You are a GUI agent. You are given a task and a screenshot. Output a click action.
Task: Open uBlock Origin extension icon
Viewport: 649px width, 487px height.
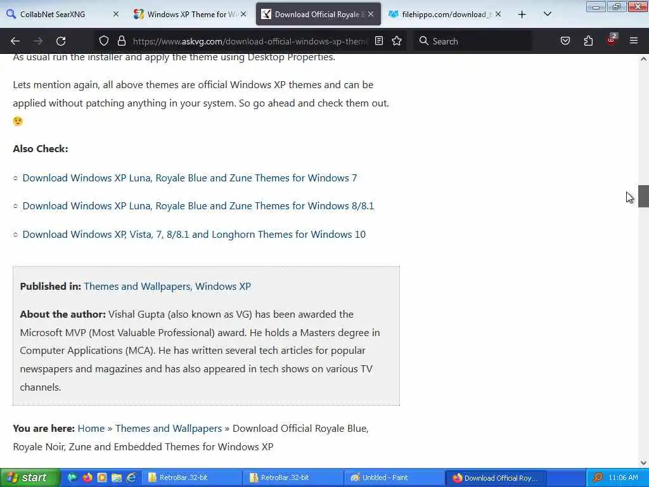[612, 40]
